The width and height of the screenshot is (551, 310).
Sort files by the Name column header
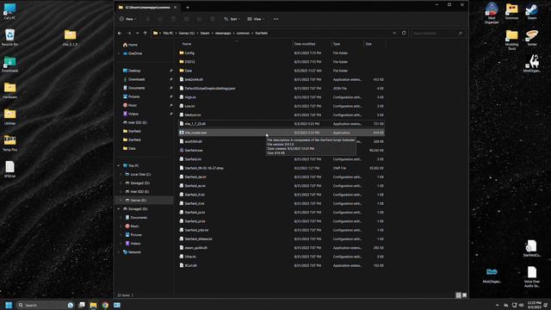[187, 44]
